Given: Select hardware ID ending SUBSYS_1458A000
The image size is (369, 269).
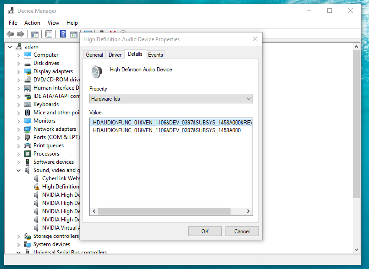Looking at the screenshot, I should (x=166, y=130).
